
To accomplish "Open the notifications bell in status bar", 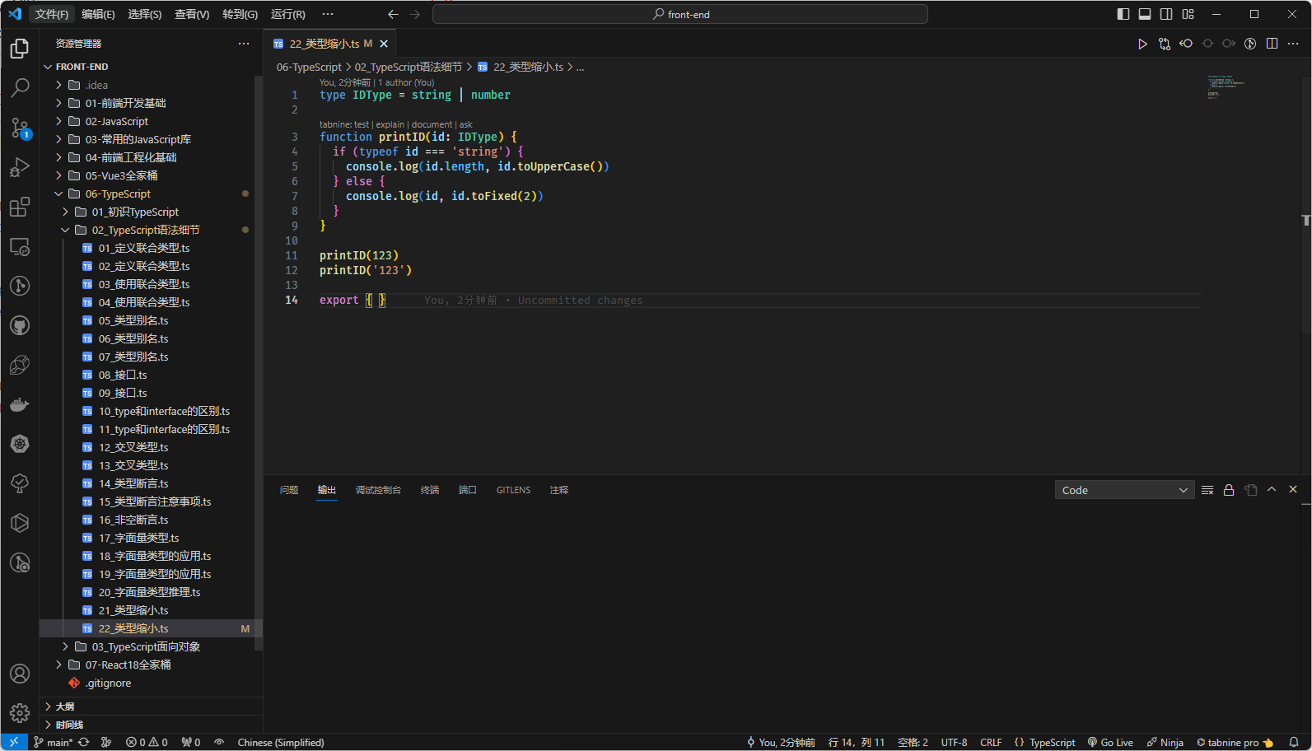I will point(1294,742).
